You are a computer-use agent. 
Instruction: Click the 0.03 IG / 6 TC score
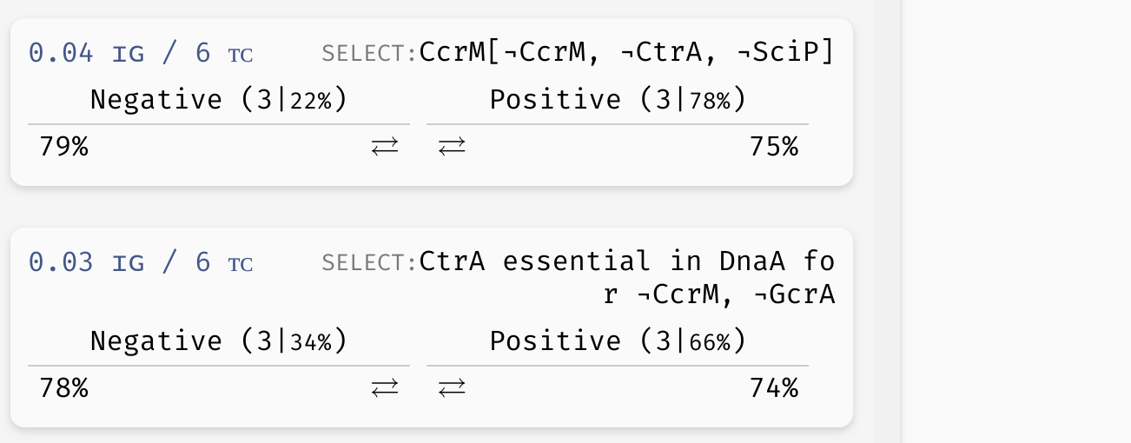coord(141,262)
